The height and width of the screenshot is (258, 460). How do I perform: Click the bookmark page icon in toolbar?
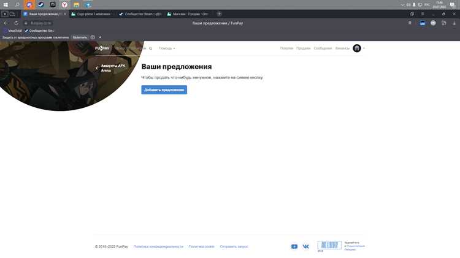tap(410, 23)
